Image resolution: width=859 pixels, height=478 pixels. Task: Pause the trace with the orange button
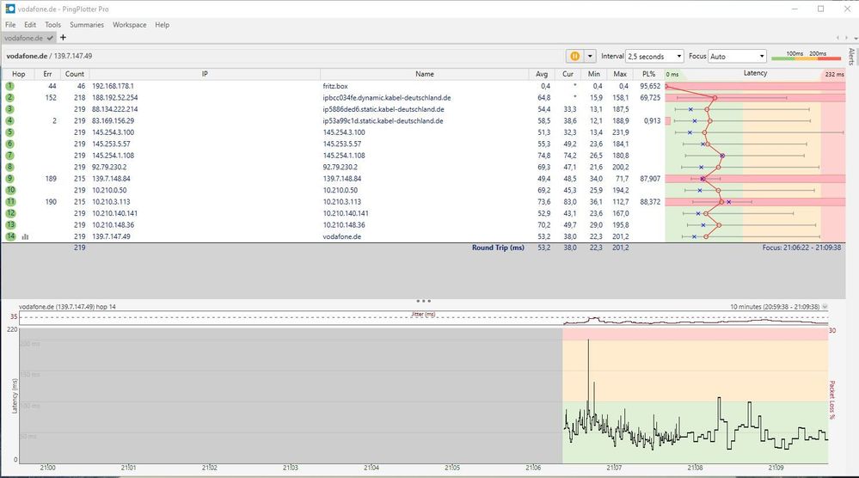pyautogui.click(x=574, y=56)
